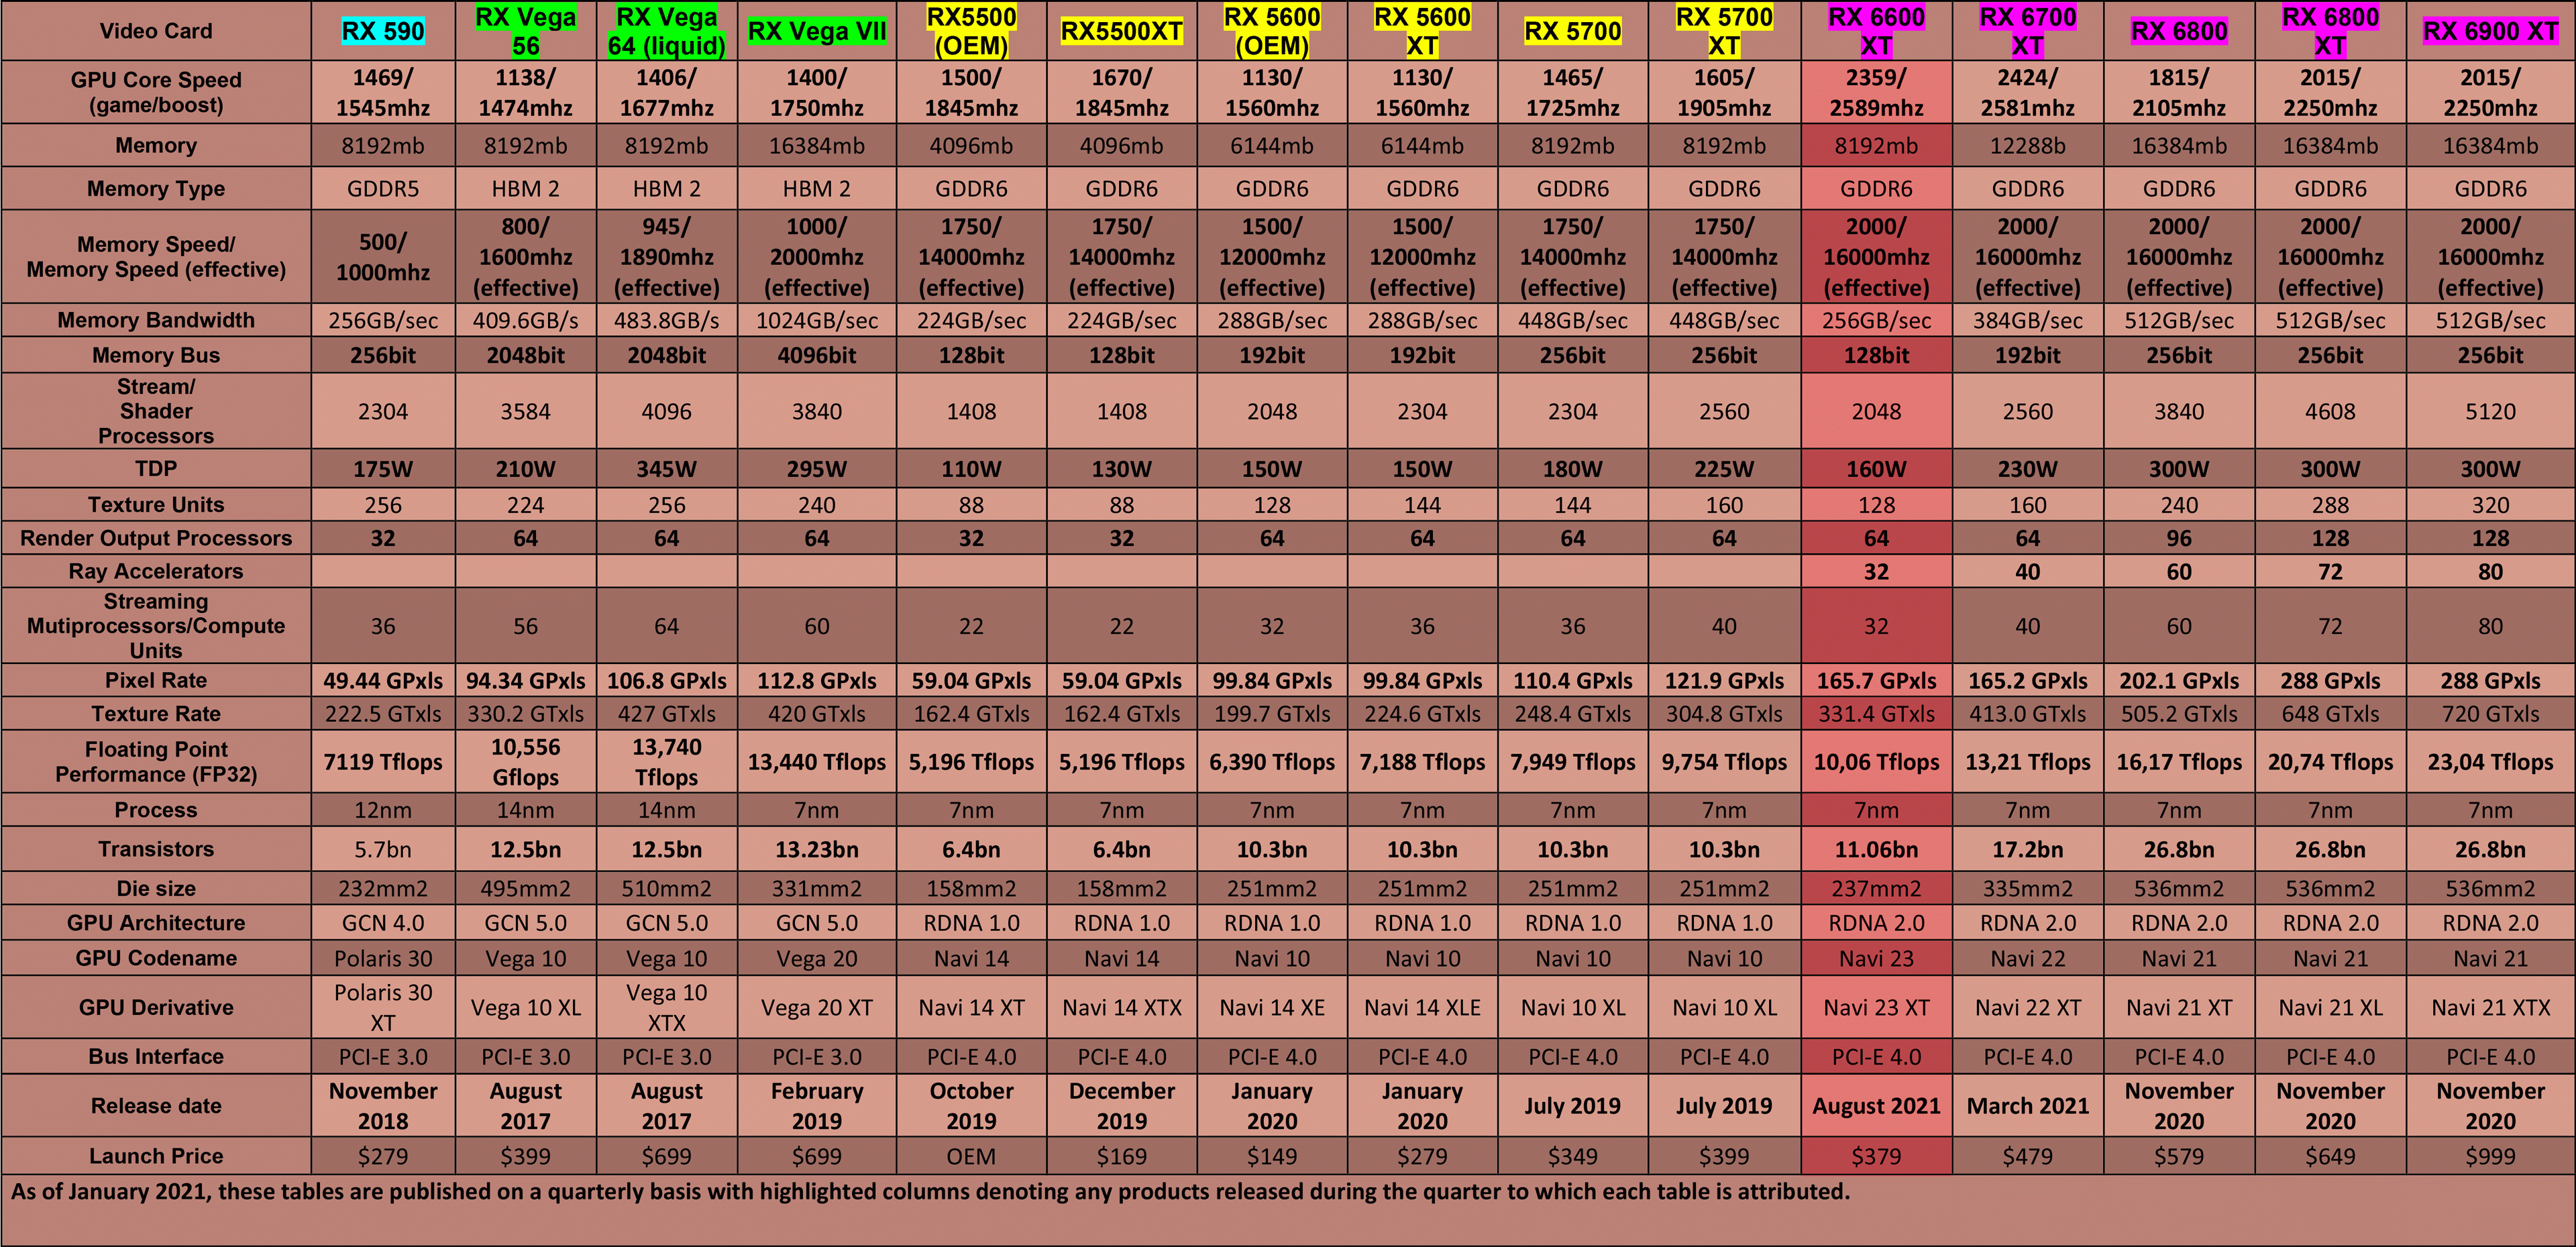Select the Process row label
The height and width of the screenshot is (1247, 2576).
[x=156, y=809]
